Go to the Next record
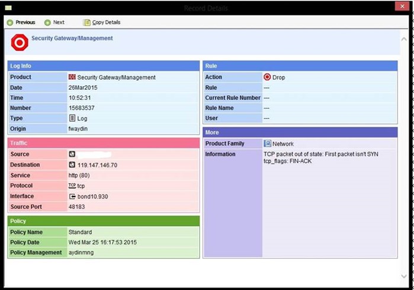The width and height of the screenshot is (414, 290). coord(59,22)
